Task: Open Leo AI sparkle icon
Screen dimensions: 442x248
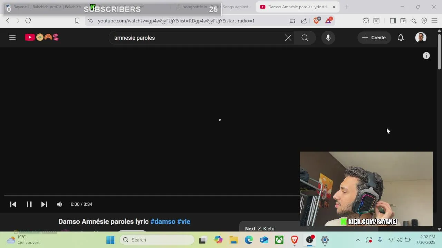Action: (x=414, y=21)
